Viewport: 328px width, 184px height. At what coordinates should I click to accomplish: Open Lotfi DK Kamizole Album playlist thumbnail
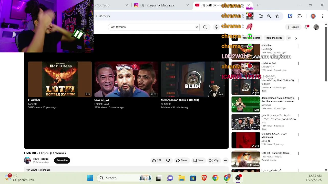246,159
